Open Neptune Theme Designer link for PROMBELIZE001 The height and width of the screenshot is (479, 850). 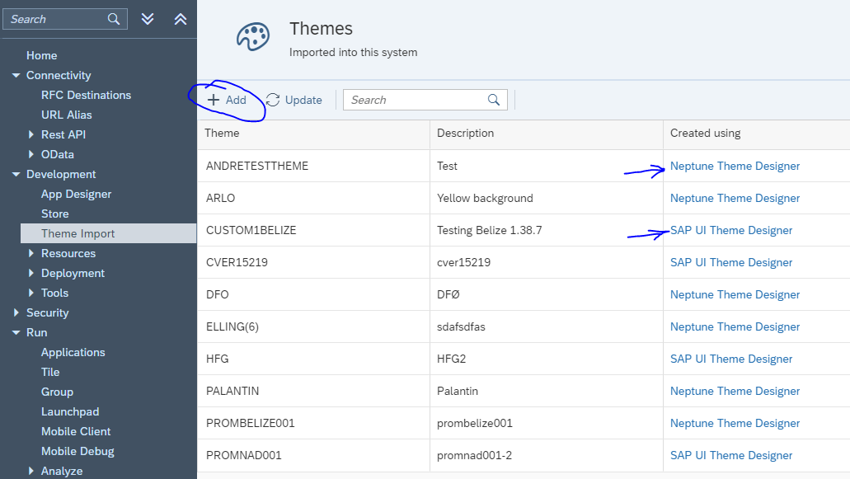click(x=735, y=423)
